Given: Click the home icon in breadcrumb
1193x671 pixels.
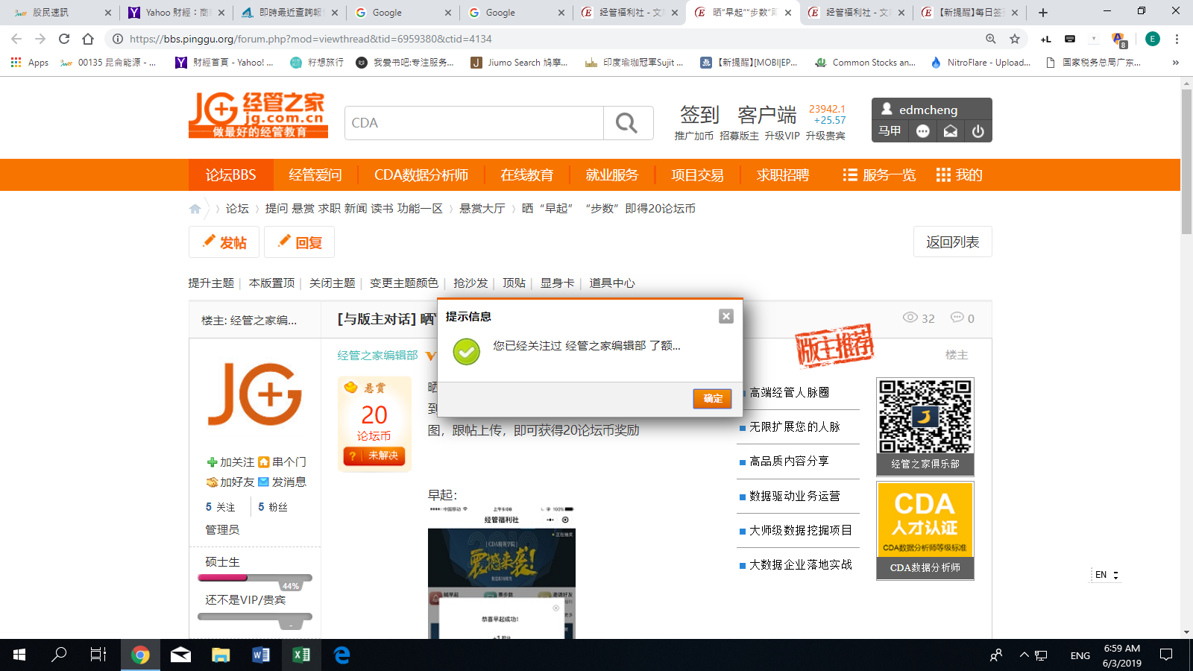Looking at the screenshot, I should click(195, 209).
